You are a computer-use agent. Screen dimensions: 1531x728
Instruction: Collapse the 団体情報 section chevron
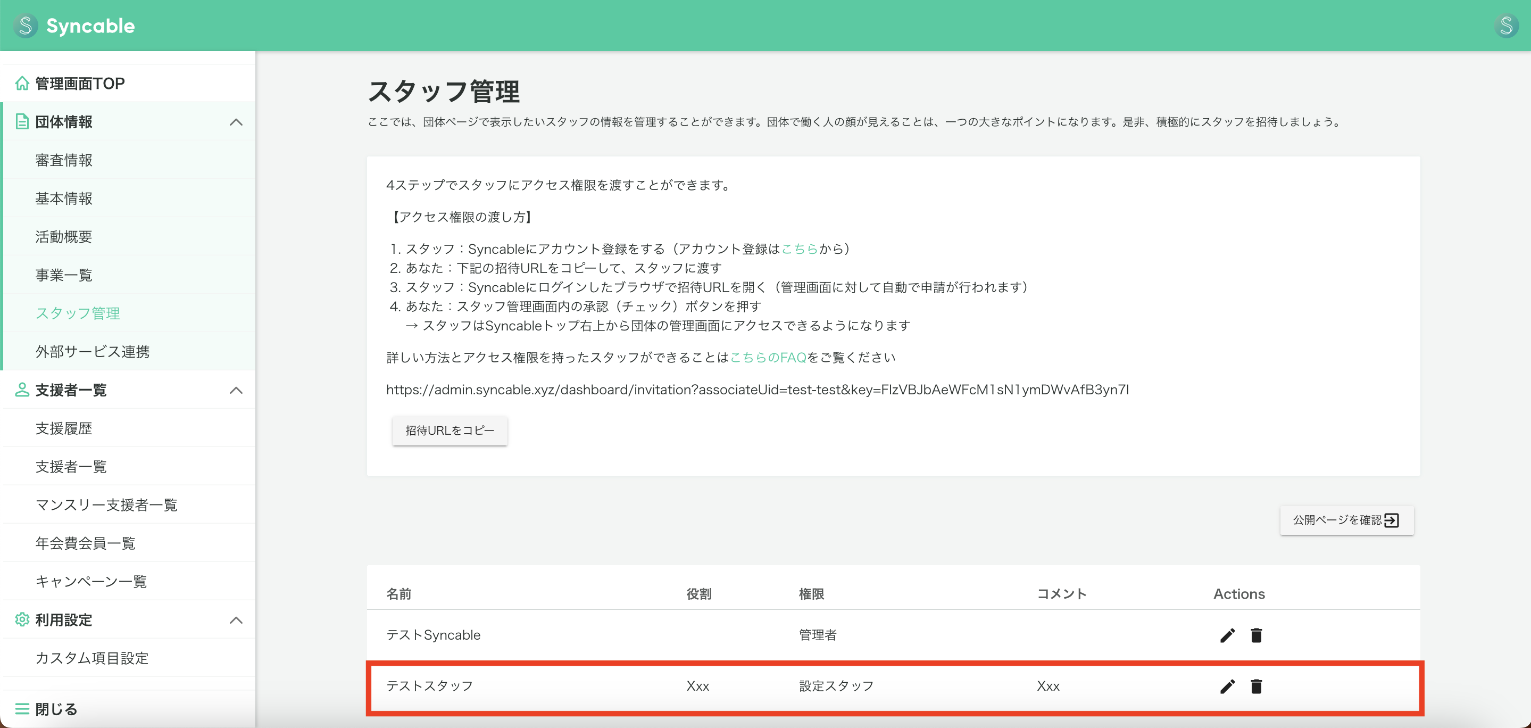click(x=237, y=122)
